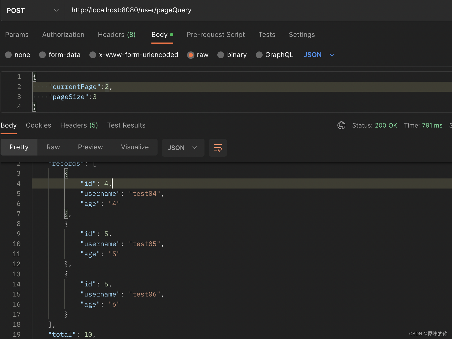452x339 pixels.
Task: Click line number 1 in request editor gutter
Action: 19,77
